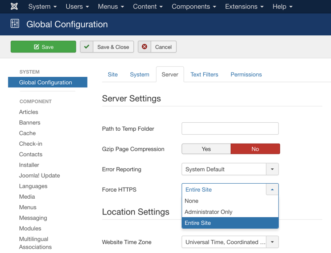Set Gzip Page Compression to No
This screenshot has width=331, height=253.
tap(255, 149)
